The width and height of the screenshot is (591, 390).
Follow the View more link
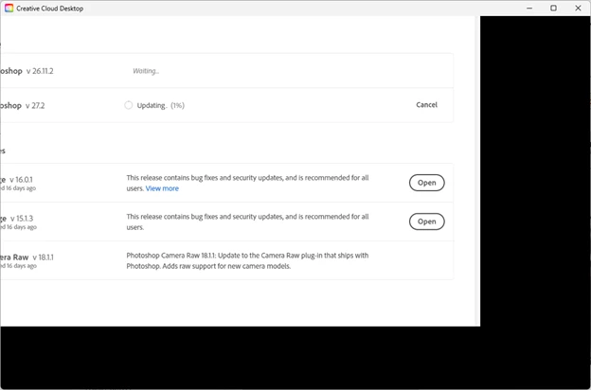162,188
